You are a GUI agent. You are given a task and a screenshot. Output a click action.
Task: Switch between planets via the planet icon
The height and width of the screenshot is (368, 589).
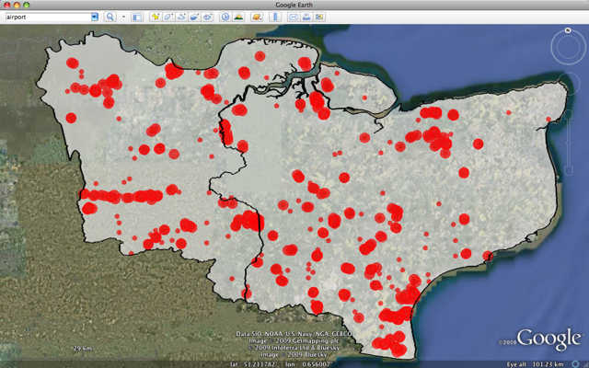pos(255,17)
